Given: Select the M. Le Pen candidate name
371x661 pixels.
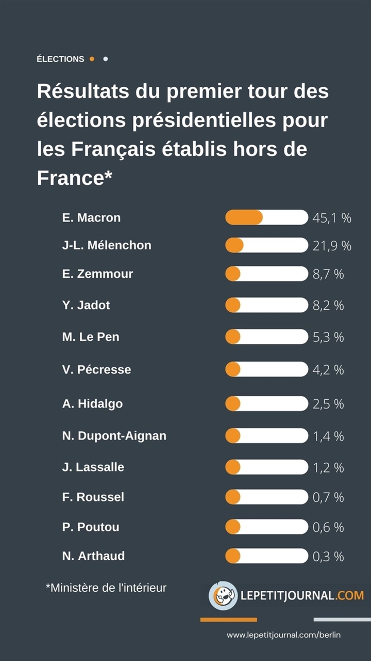Looking at the screenshot, I should [x=91, y=337].
